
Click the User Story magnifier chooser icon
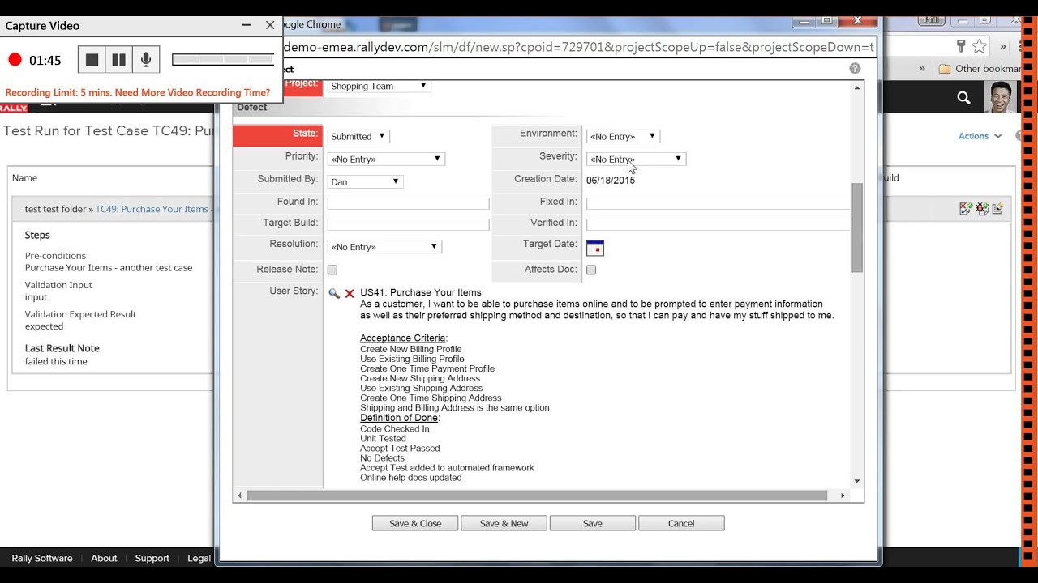[334, 293]
